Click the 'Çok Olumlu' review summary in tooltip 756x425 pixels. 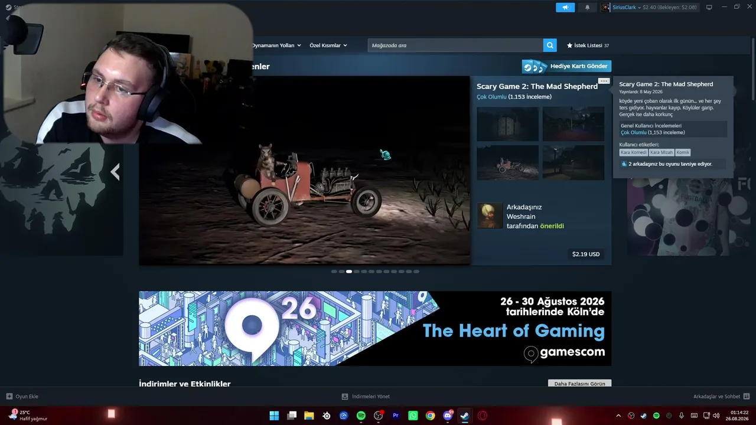[x=633, y=133]
